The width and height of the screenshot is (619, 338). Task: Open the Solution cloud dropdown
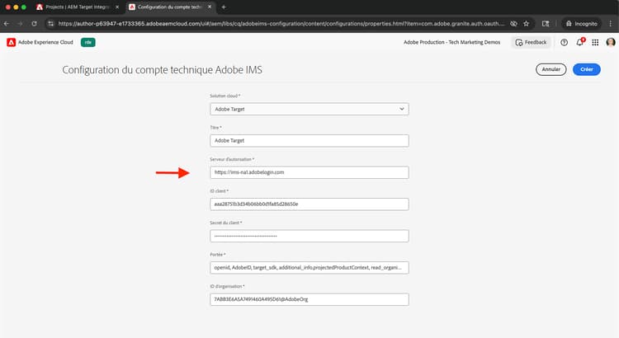309,110
